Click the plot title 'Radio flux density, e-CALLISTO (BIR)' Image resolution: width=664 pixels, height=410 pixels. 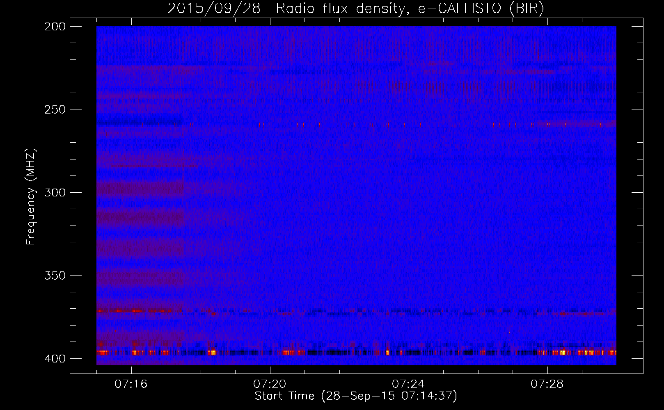410,9
